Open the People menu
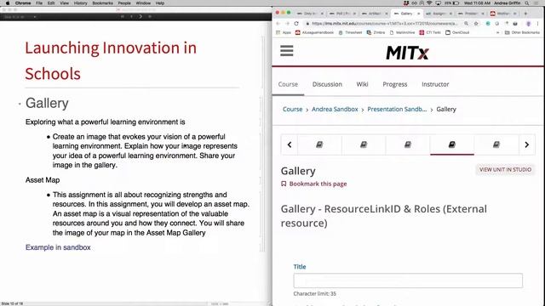 click(x=124, y=3)
